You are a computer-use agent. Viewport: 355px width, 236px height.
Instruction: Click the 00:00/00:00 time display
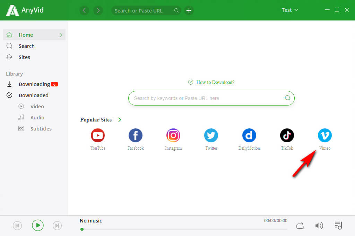276,221
